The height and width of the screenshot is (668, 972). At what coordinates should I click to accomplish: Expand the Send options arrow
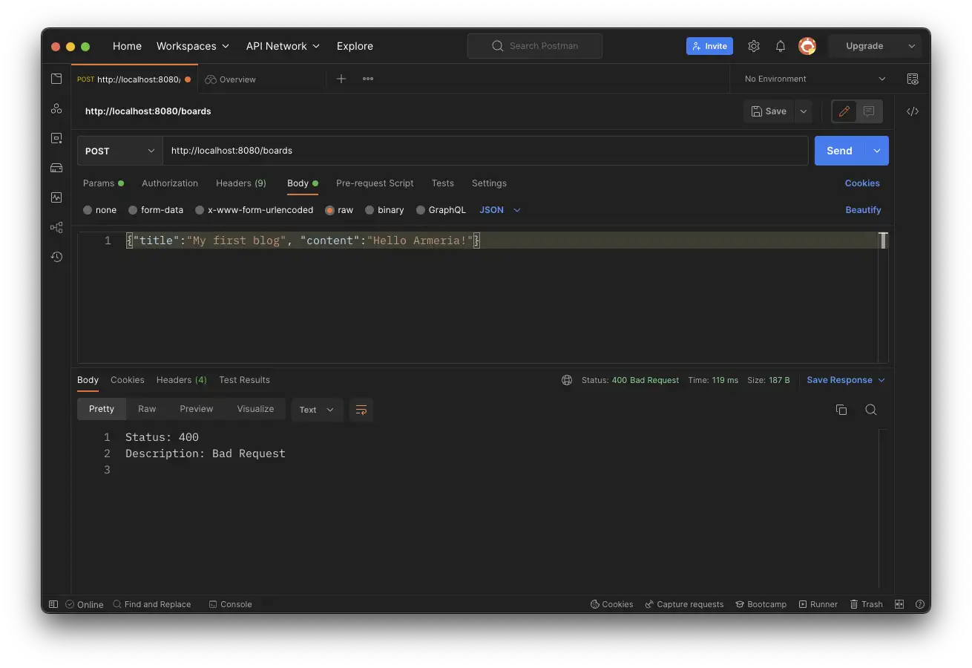[877, 151]
